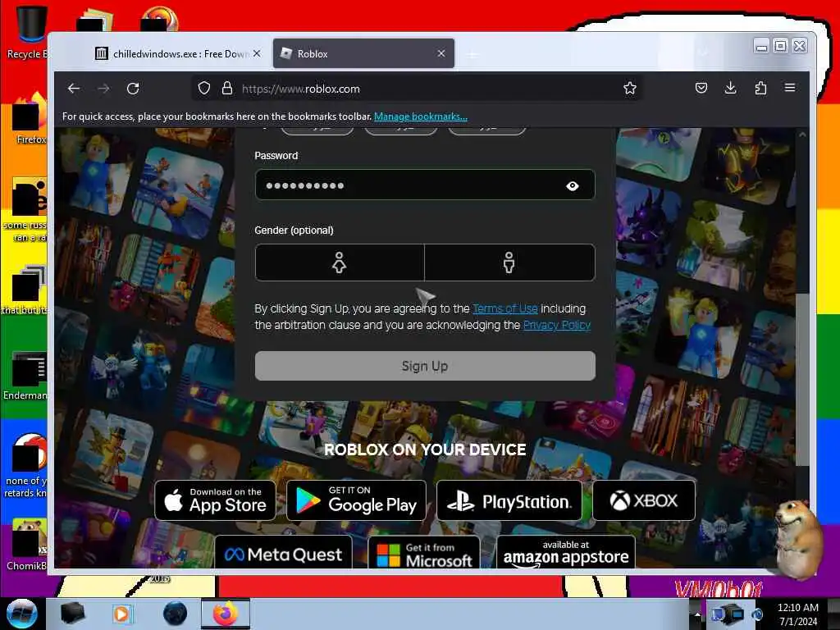Screen dimensions: 840x630
Task: Open a new tab with plus
Action: [x=472, y=54]
